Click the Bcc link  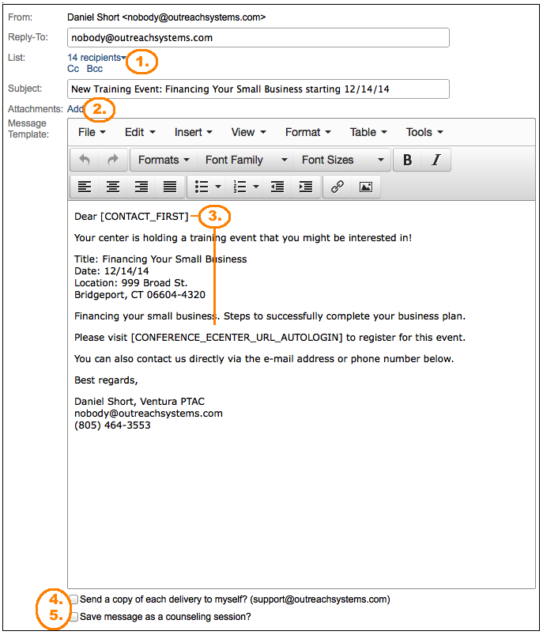point(95,70)
